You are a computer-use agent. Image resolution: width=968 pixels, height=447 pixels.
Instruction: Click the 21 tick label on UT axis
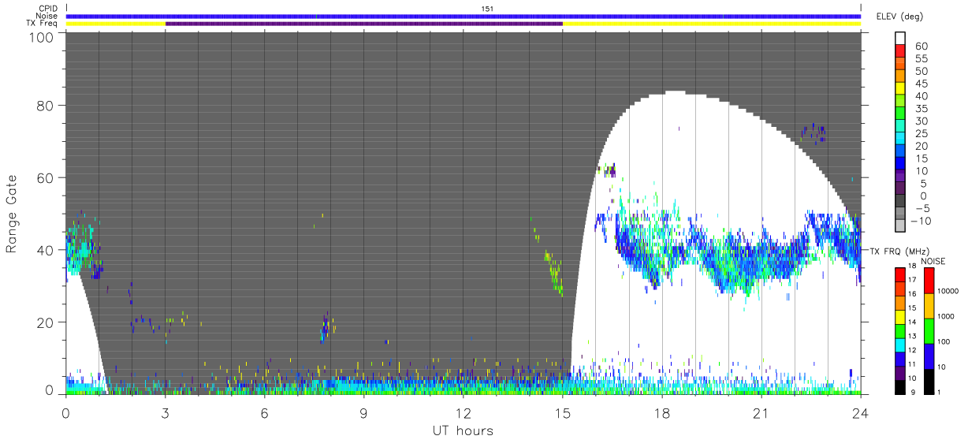(x=761, y=412)
